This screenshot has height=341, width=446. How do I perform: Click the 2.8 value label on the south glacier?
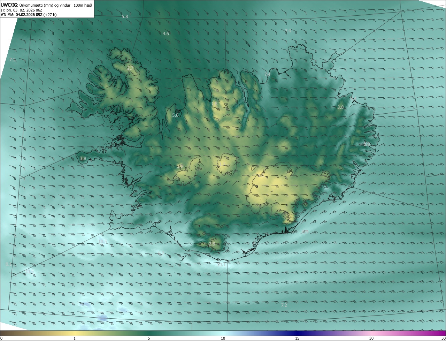tap(212, 244)
